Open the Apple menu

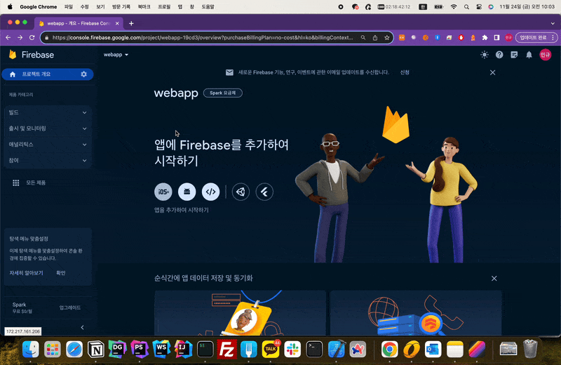(x=10, y=6)
